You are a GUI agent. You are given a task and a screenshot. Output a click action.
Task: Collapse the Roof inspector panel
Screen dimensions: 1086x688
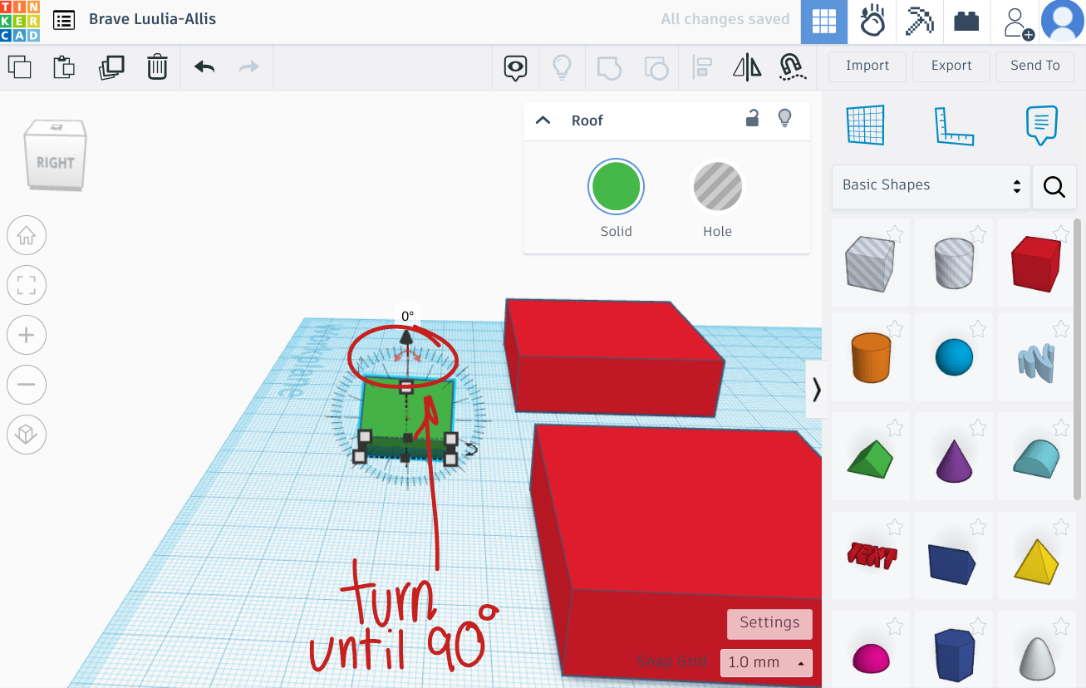pos(543,120)
